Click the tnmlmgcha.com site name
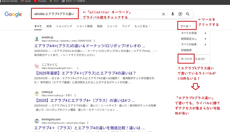The image size is (230, 132). [x=51, y=119]
